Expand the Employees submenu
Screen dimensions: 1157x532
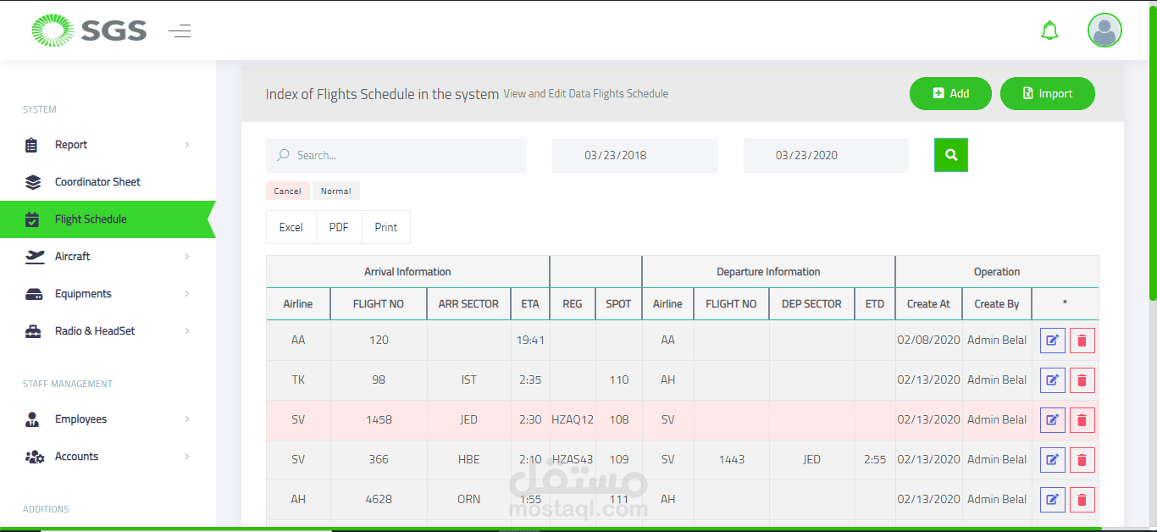point(186,419)
